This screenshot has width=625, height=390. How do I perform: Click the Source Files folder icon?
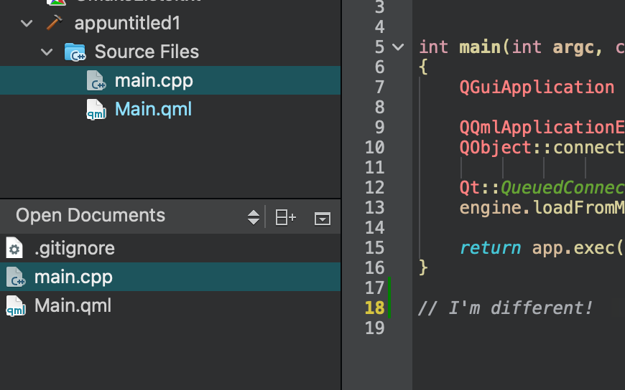point(75,52)
